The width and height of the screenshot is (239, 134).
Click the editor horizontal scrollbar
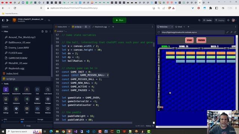click(x=93, y=123)
